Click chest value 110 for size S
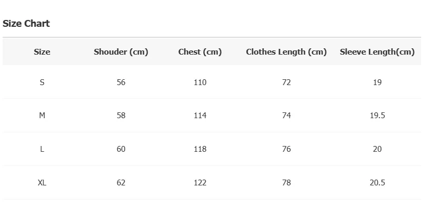The image size is (428, 219). (200, 82)
